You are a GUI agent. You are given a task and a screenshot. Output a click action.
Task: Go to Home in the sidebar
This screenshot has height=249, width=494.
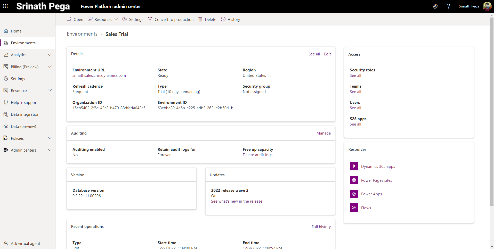[16, 31]
